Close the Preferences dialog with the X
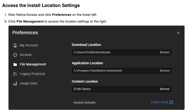This screenshot has width=192, height=110. (178, 33)
